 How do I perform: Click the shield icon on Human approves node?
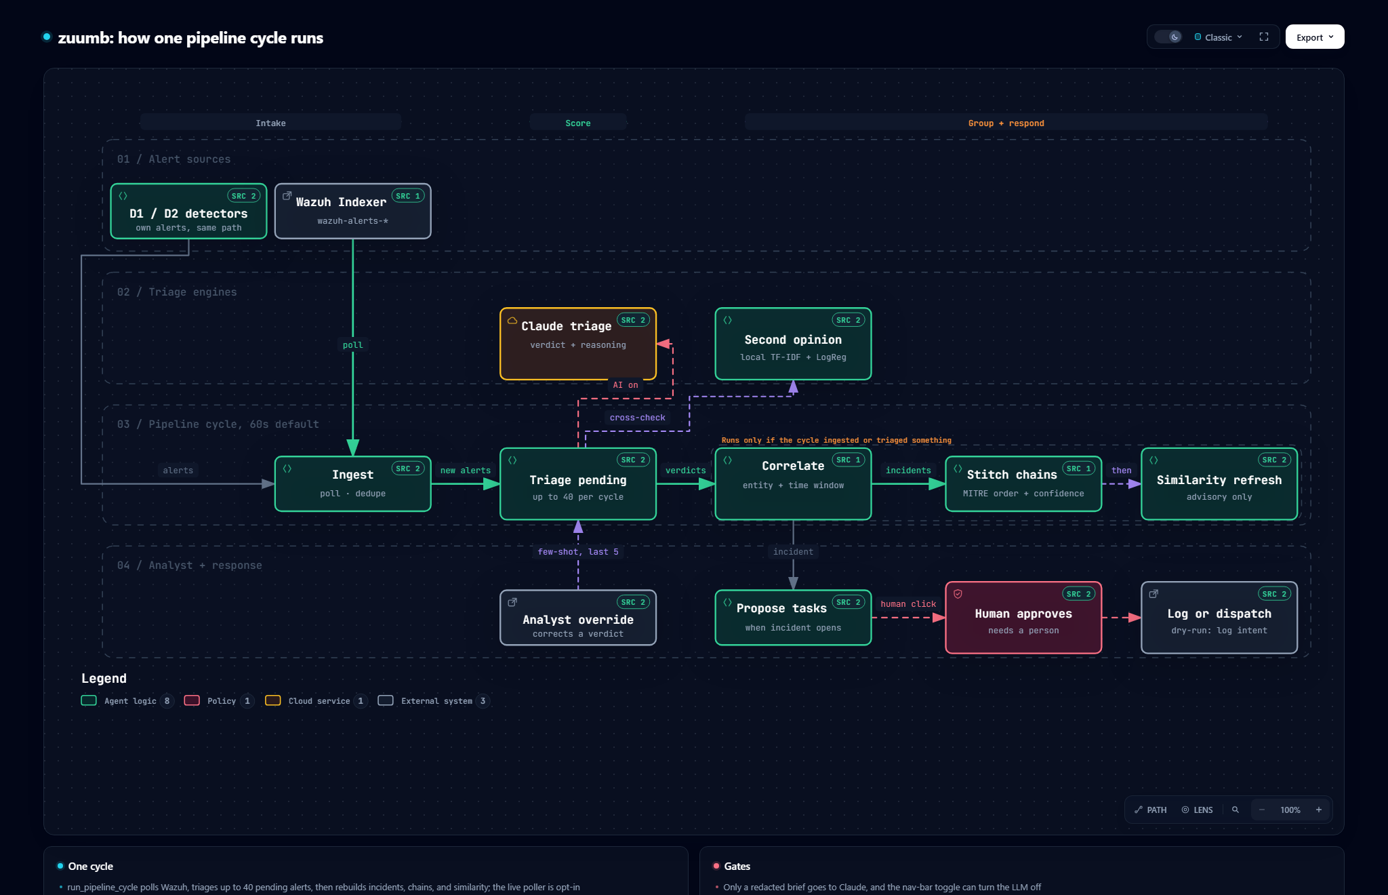pyautogui.click(x=958, y=594)
